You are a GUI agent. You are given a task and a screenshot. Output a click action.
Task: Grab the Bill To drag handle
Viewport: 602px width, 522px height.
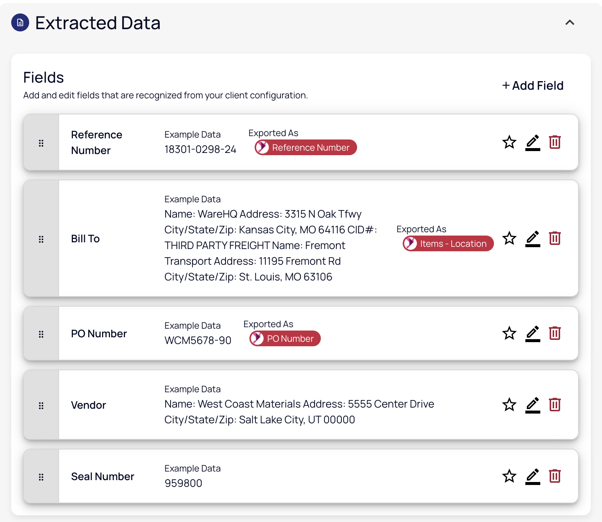(x=41, y=239)
